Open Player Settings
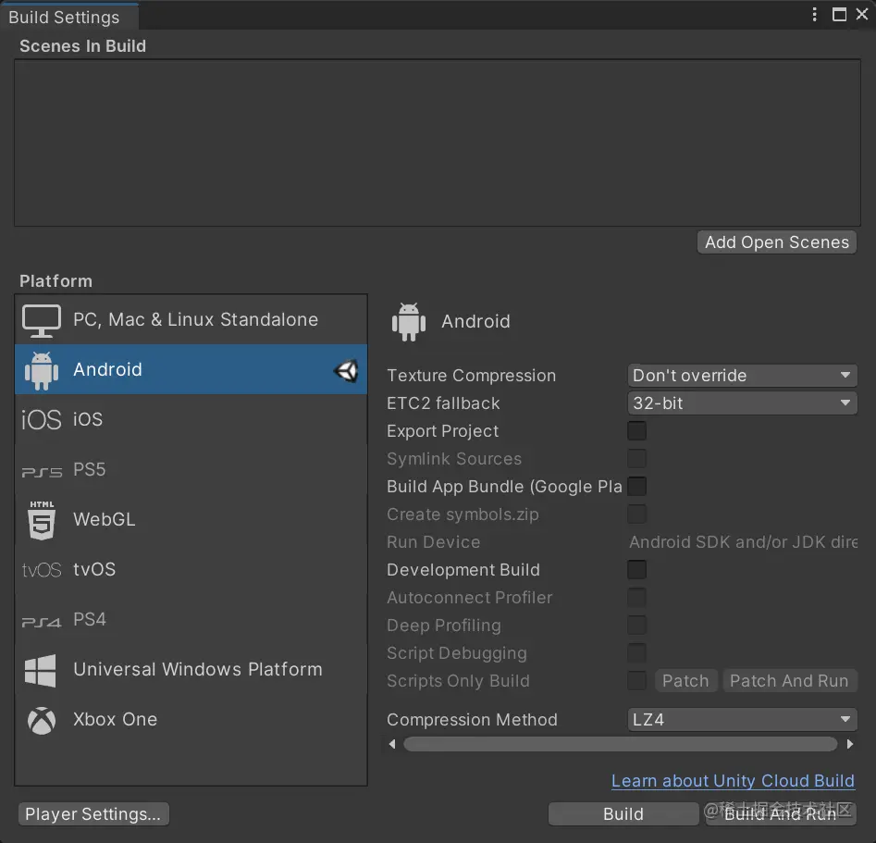This screenshot has height=843, width=876. (x=93, y=814)
